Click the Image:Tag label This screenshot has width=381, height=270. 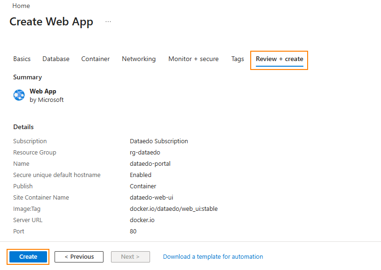pos(27,209)
